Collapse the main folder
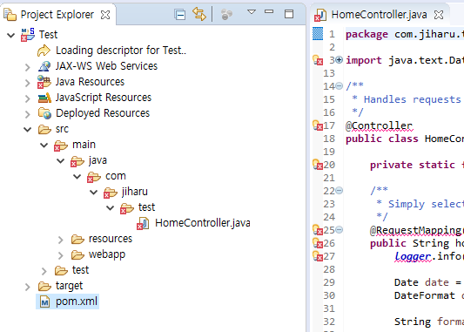Image resolution: width=464 pixels, height=332 pixels. coord(44,146)
